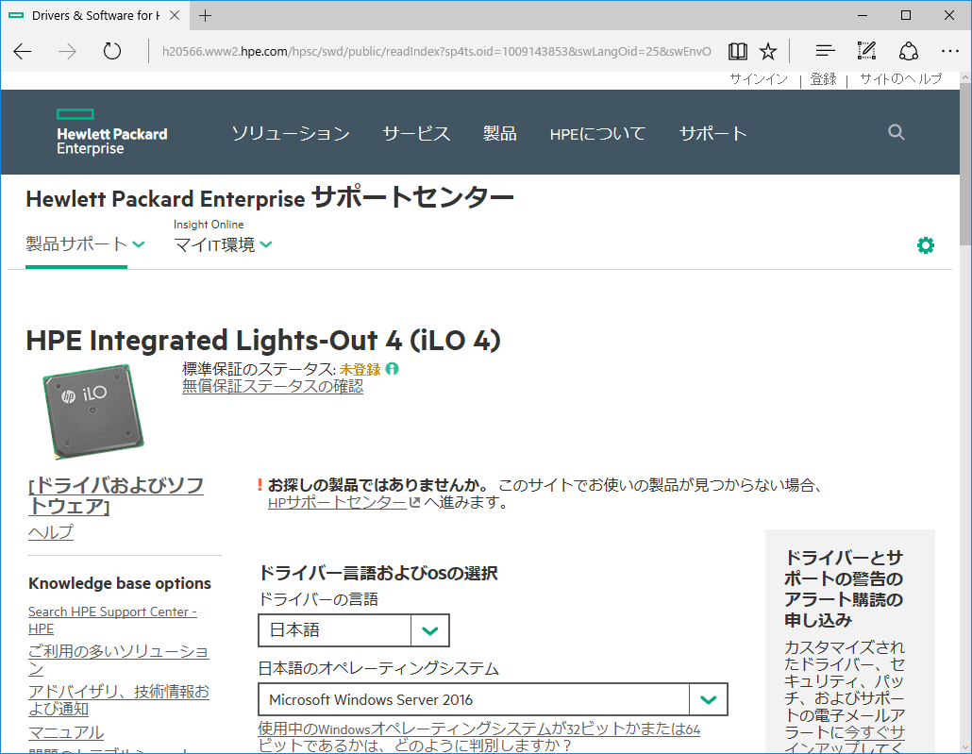
Task: Open the マニュアル link
Action: pos(66,732)
